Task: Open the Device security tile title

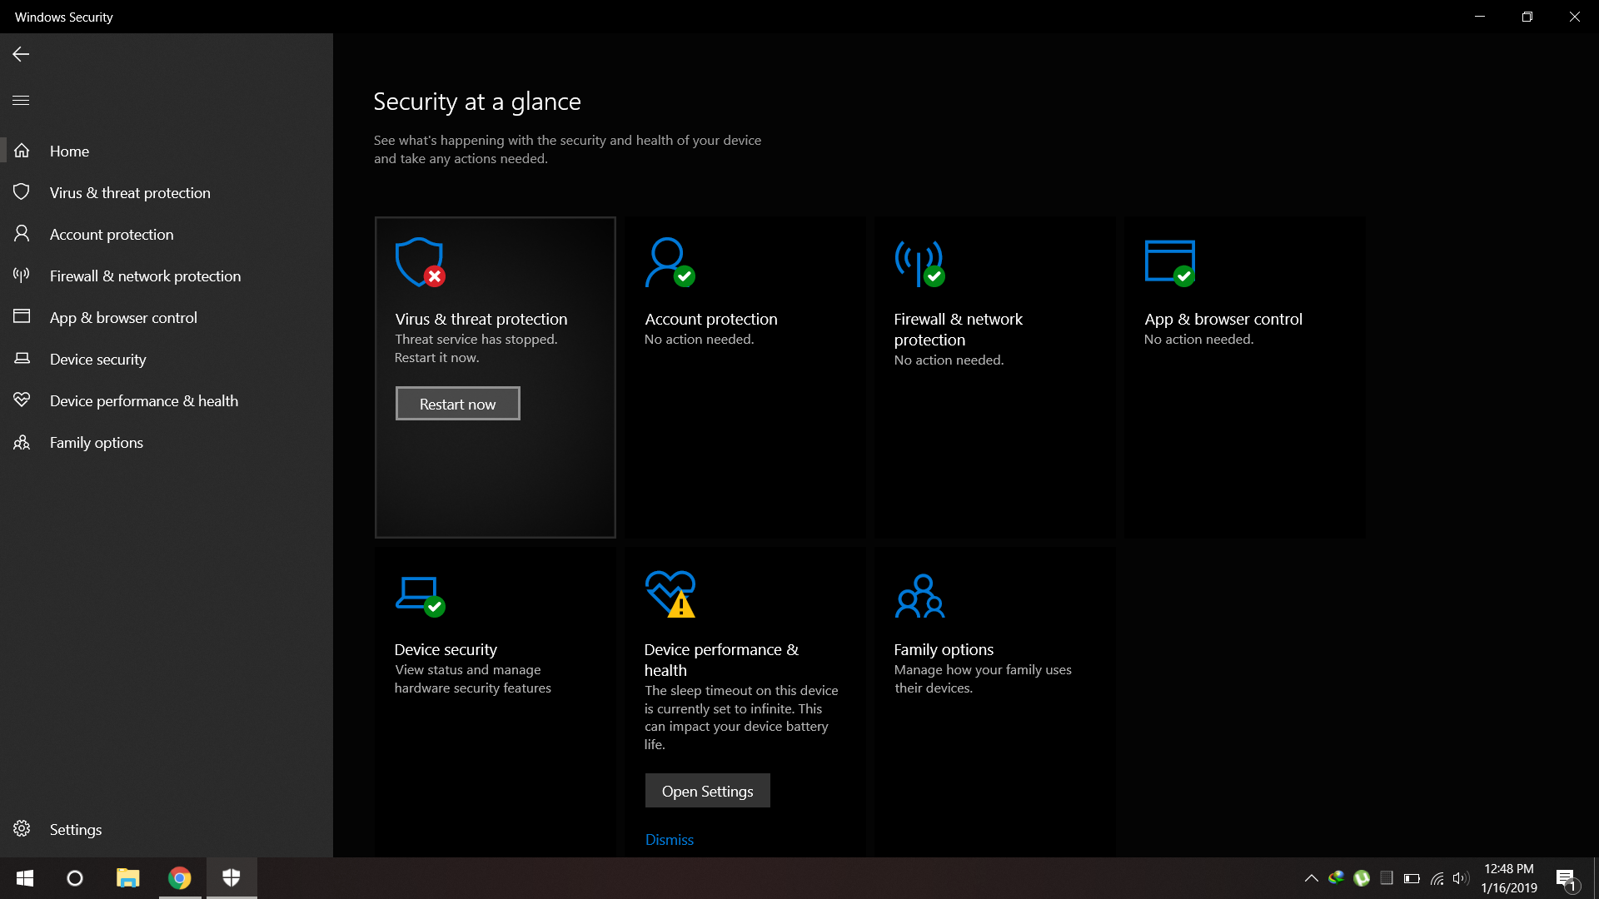Action: coord(446,649)
